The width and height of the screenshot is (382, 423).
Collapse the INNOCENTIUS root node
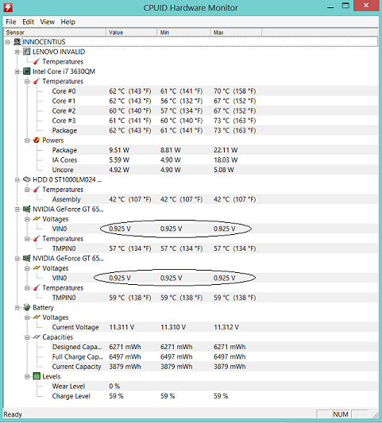(8, 42)
